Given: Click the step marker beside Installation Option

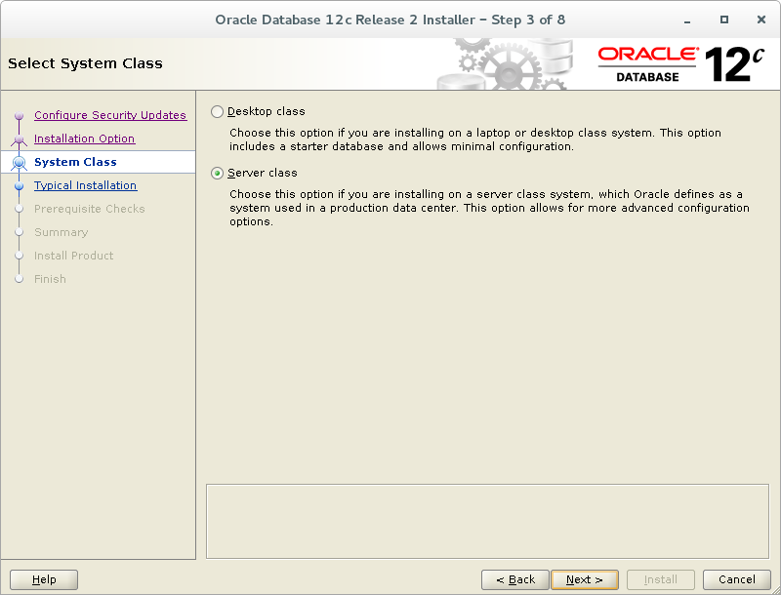Looking at the screenshot, I should click(19, 139).
